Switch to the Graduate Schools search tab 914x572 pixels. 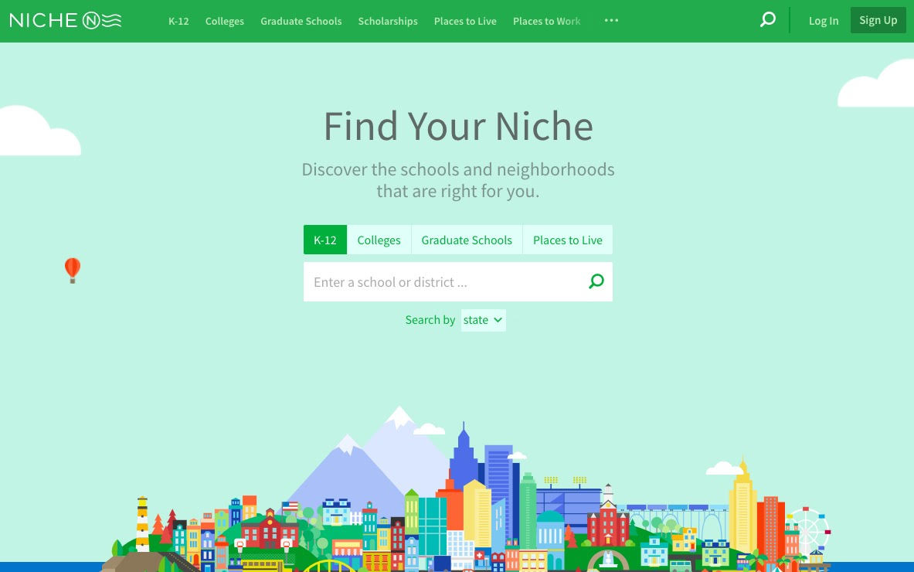pos(467,240)
